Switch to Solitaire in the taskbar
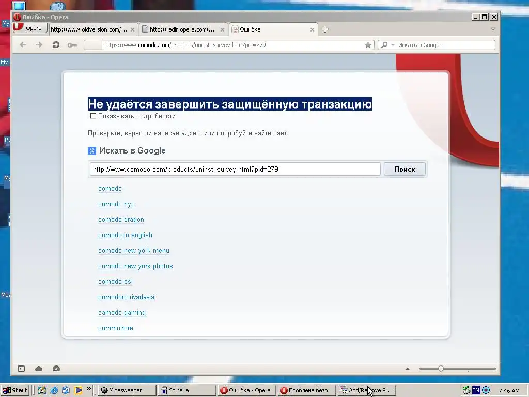Viewport: 529px width, 397px height. 187,390
